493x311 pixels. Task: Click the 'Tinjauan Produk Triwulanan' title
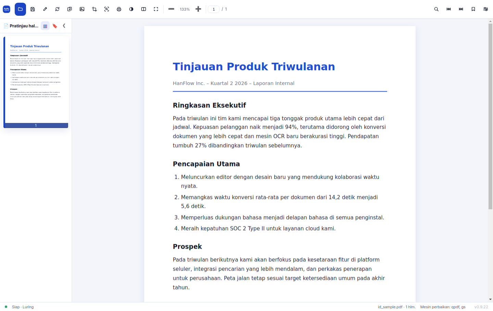coord(254,66)
